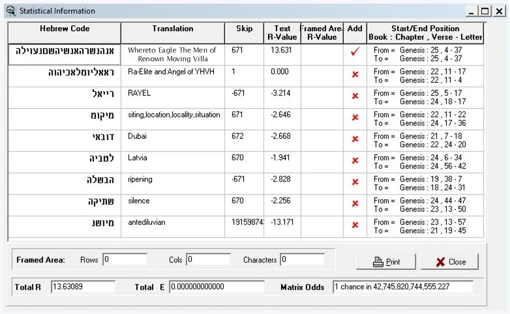Click the Framed Area Rows input field
The height and width of the screenshot is (314, 510).
point(125,260)
